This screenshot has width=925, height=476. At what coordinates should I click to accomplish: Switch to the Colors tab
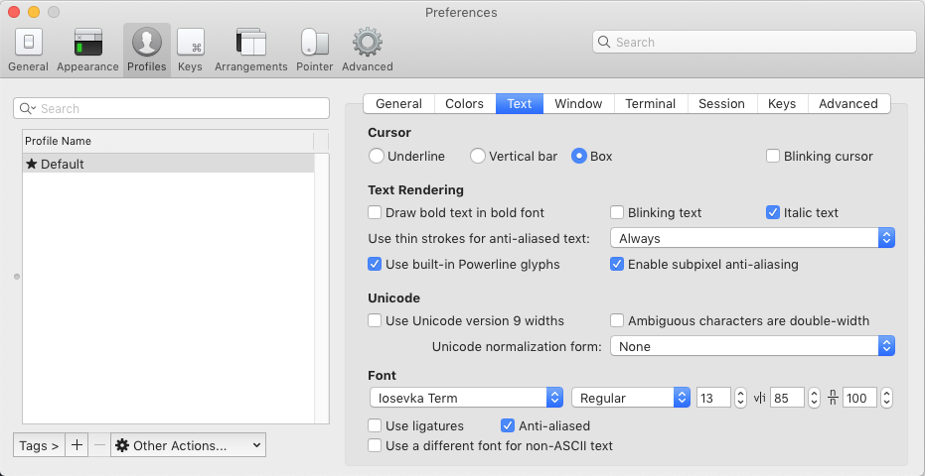click(464, 103)
